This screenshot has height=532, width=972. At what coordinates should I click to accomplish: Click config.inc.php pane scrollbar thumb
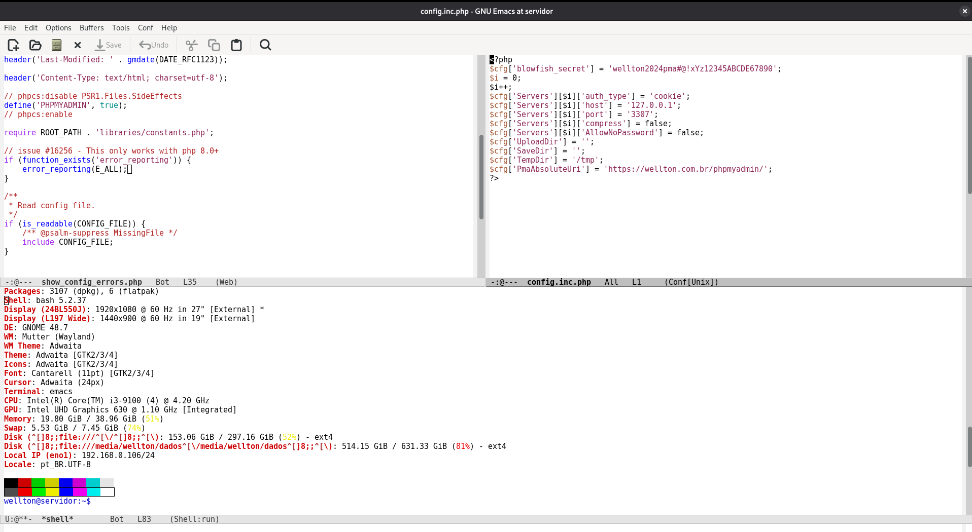969,125
